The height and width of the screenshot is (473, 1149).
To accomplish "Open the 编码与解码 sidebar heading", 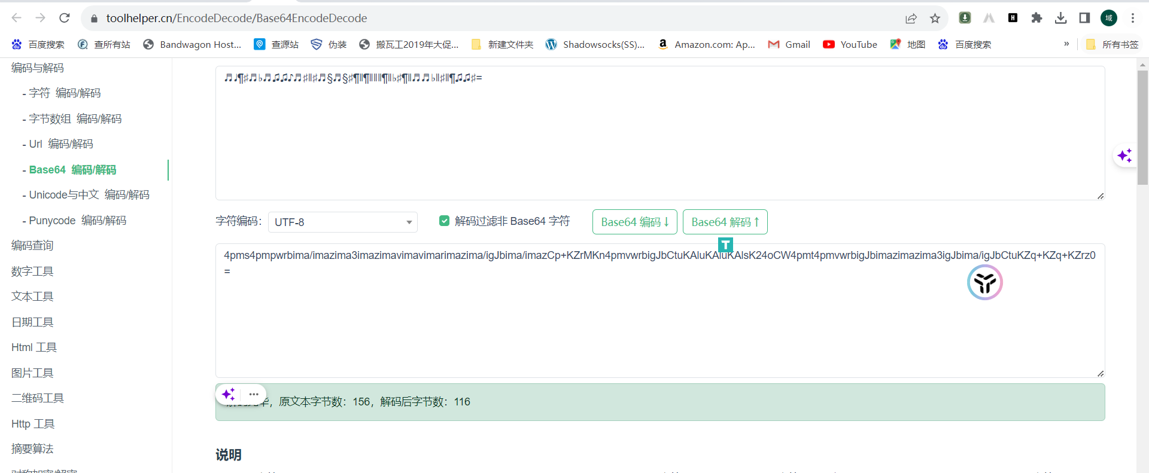I will coord(37,68).
